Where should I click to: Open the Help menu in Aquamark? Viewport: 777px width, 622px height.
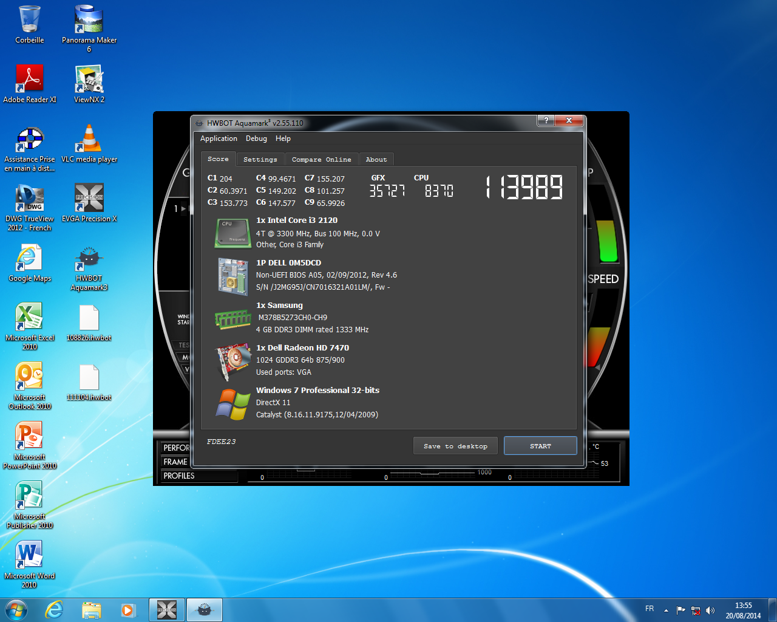tap(283, 138)
